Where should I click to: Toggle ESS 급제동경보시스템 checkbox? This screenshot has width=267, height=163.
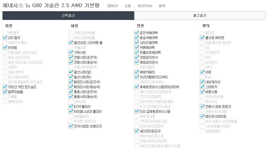pyautogui.click(x=137, y=112)
